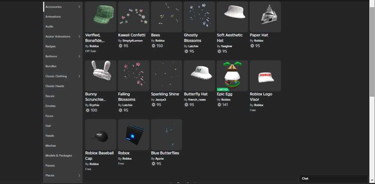The width and height of the screenshot is (375, 184).
Task: Select the Bundles category
Action: [51, 66]
